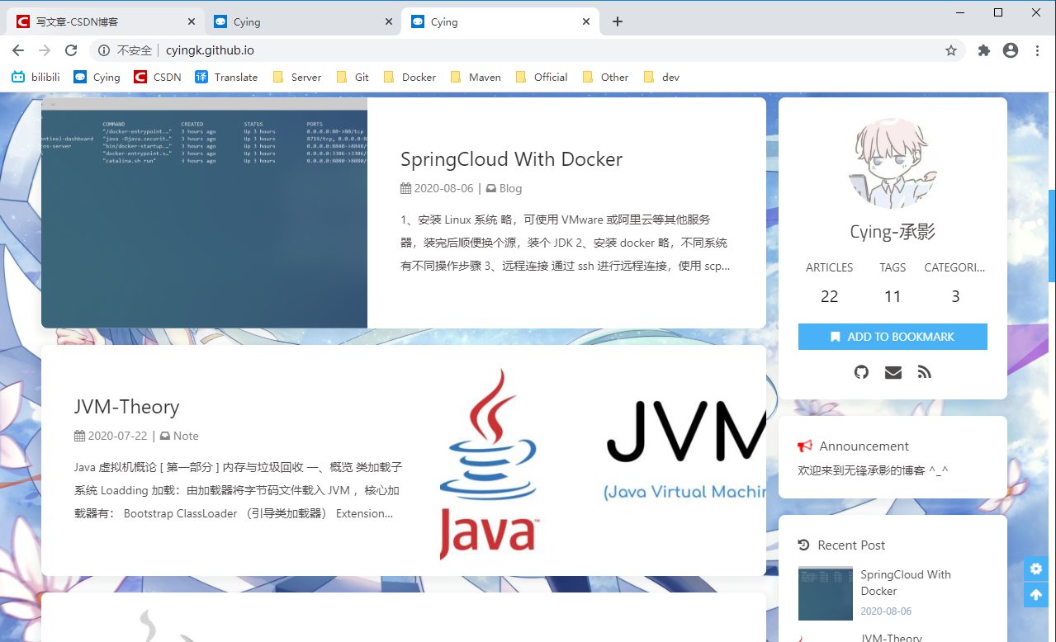Click the browser forward arrow

pos(45,50)
